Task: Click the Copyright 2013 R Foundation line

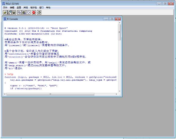Action: [x=48, y=31]
